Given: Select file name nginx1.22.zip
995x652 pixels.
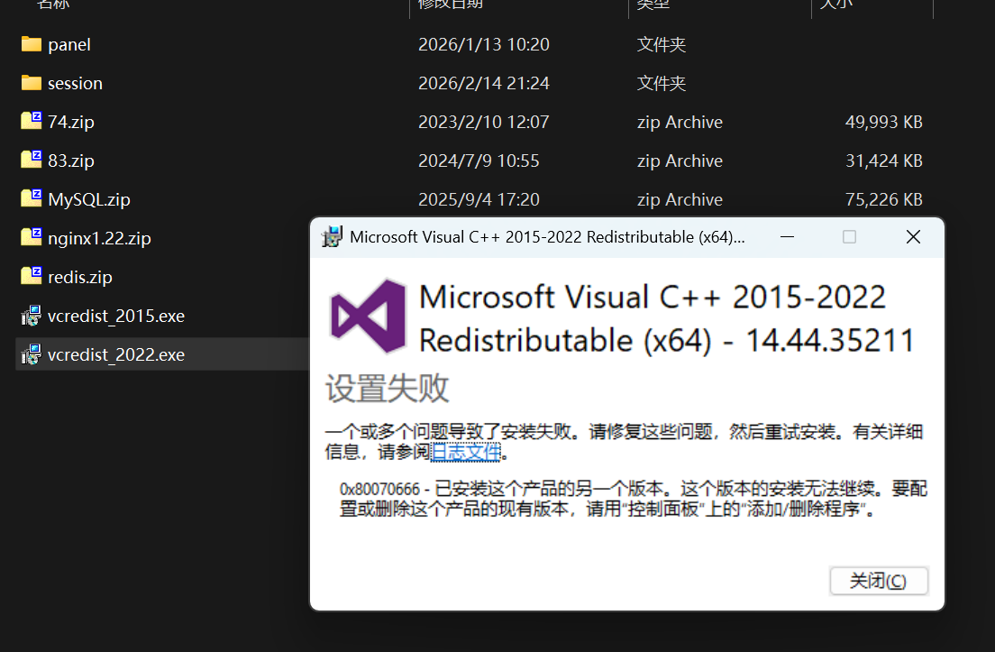Looking at the screenshot, I should click(x=100, y=238).
